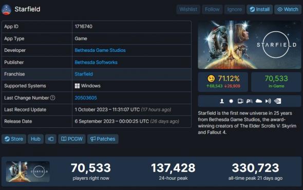Viewport: 303px width, 190px height.
Task: Select the NVIDIA GeForce Now icon
Action: [x=277, y=101]
